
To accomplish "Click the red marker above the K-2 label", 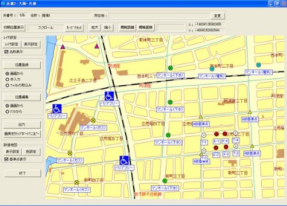I will click(216, 148).
